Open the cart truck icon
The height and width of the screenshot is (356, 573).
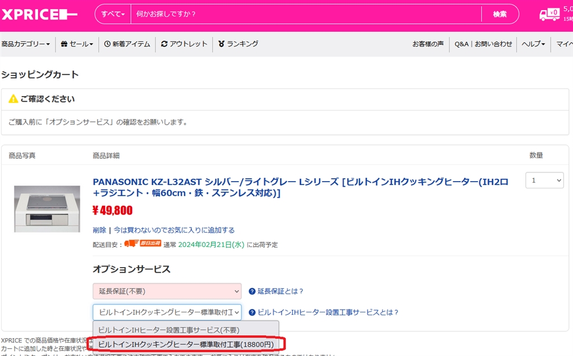[549, 14]
